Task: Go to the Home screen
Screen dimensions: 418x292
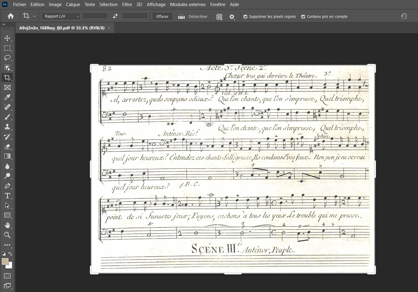Action: [x=11, y=16]
